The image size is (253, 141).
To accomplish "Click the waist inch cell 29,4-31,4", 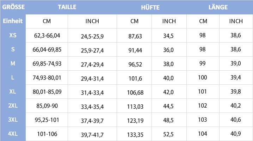I will [x=92, y=79].
